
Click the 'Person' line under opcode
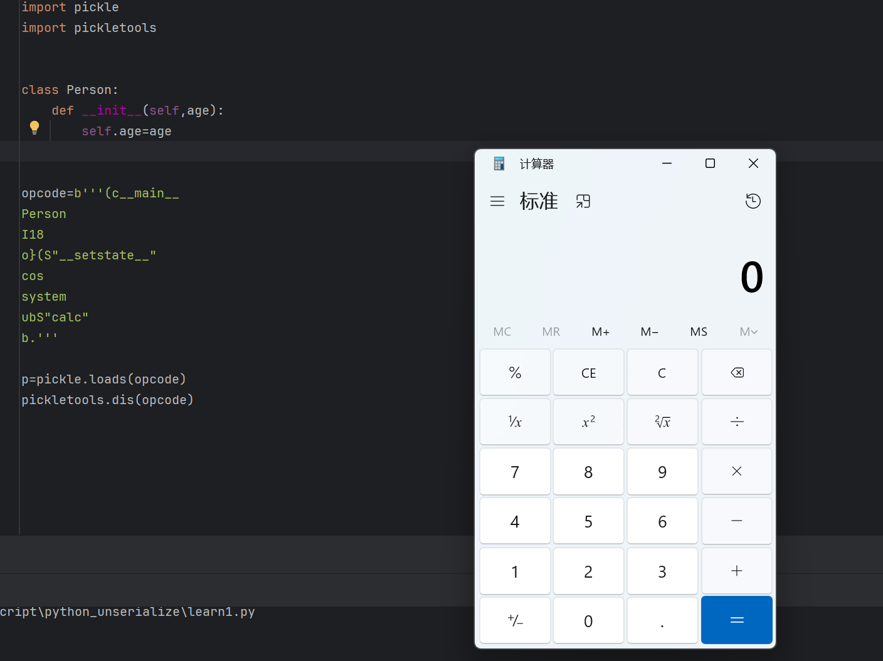(44, 214)
